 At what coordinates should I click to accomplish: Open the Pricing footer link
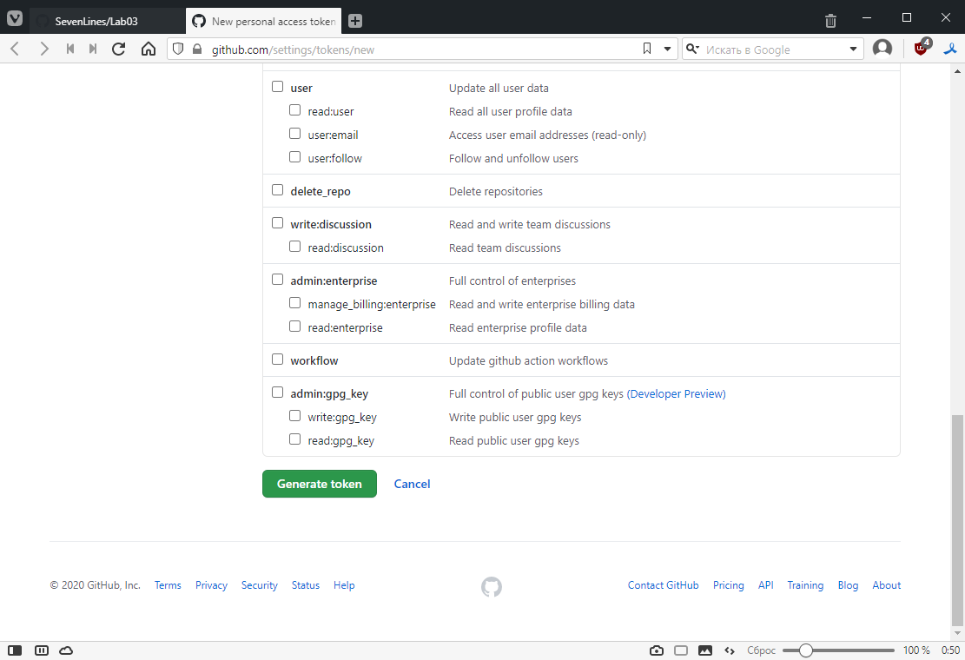[x=728, y=585]
